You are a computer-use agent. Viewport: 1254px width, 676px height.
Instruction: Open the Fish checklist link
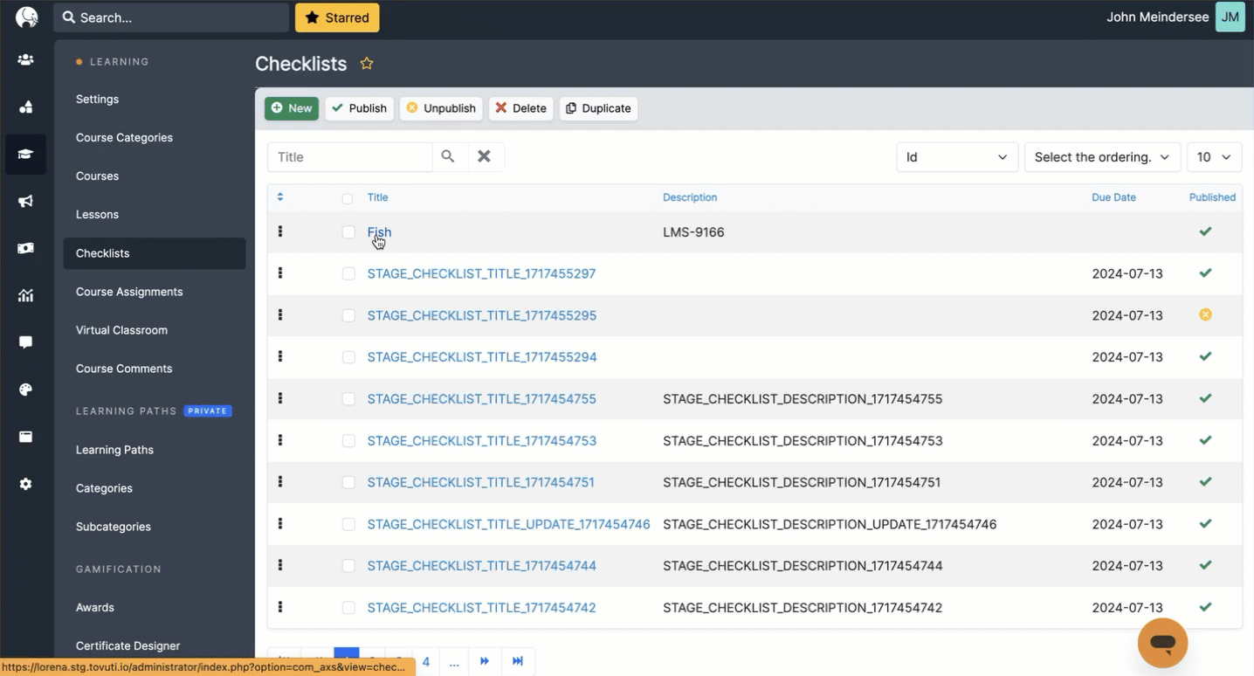(x=379, y=232)
